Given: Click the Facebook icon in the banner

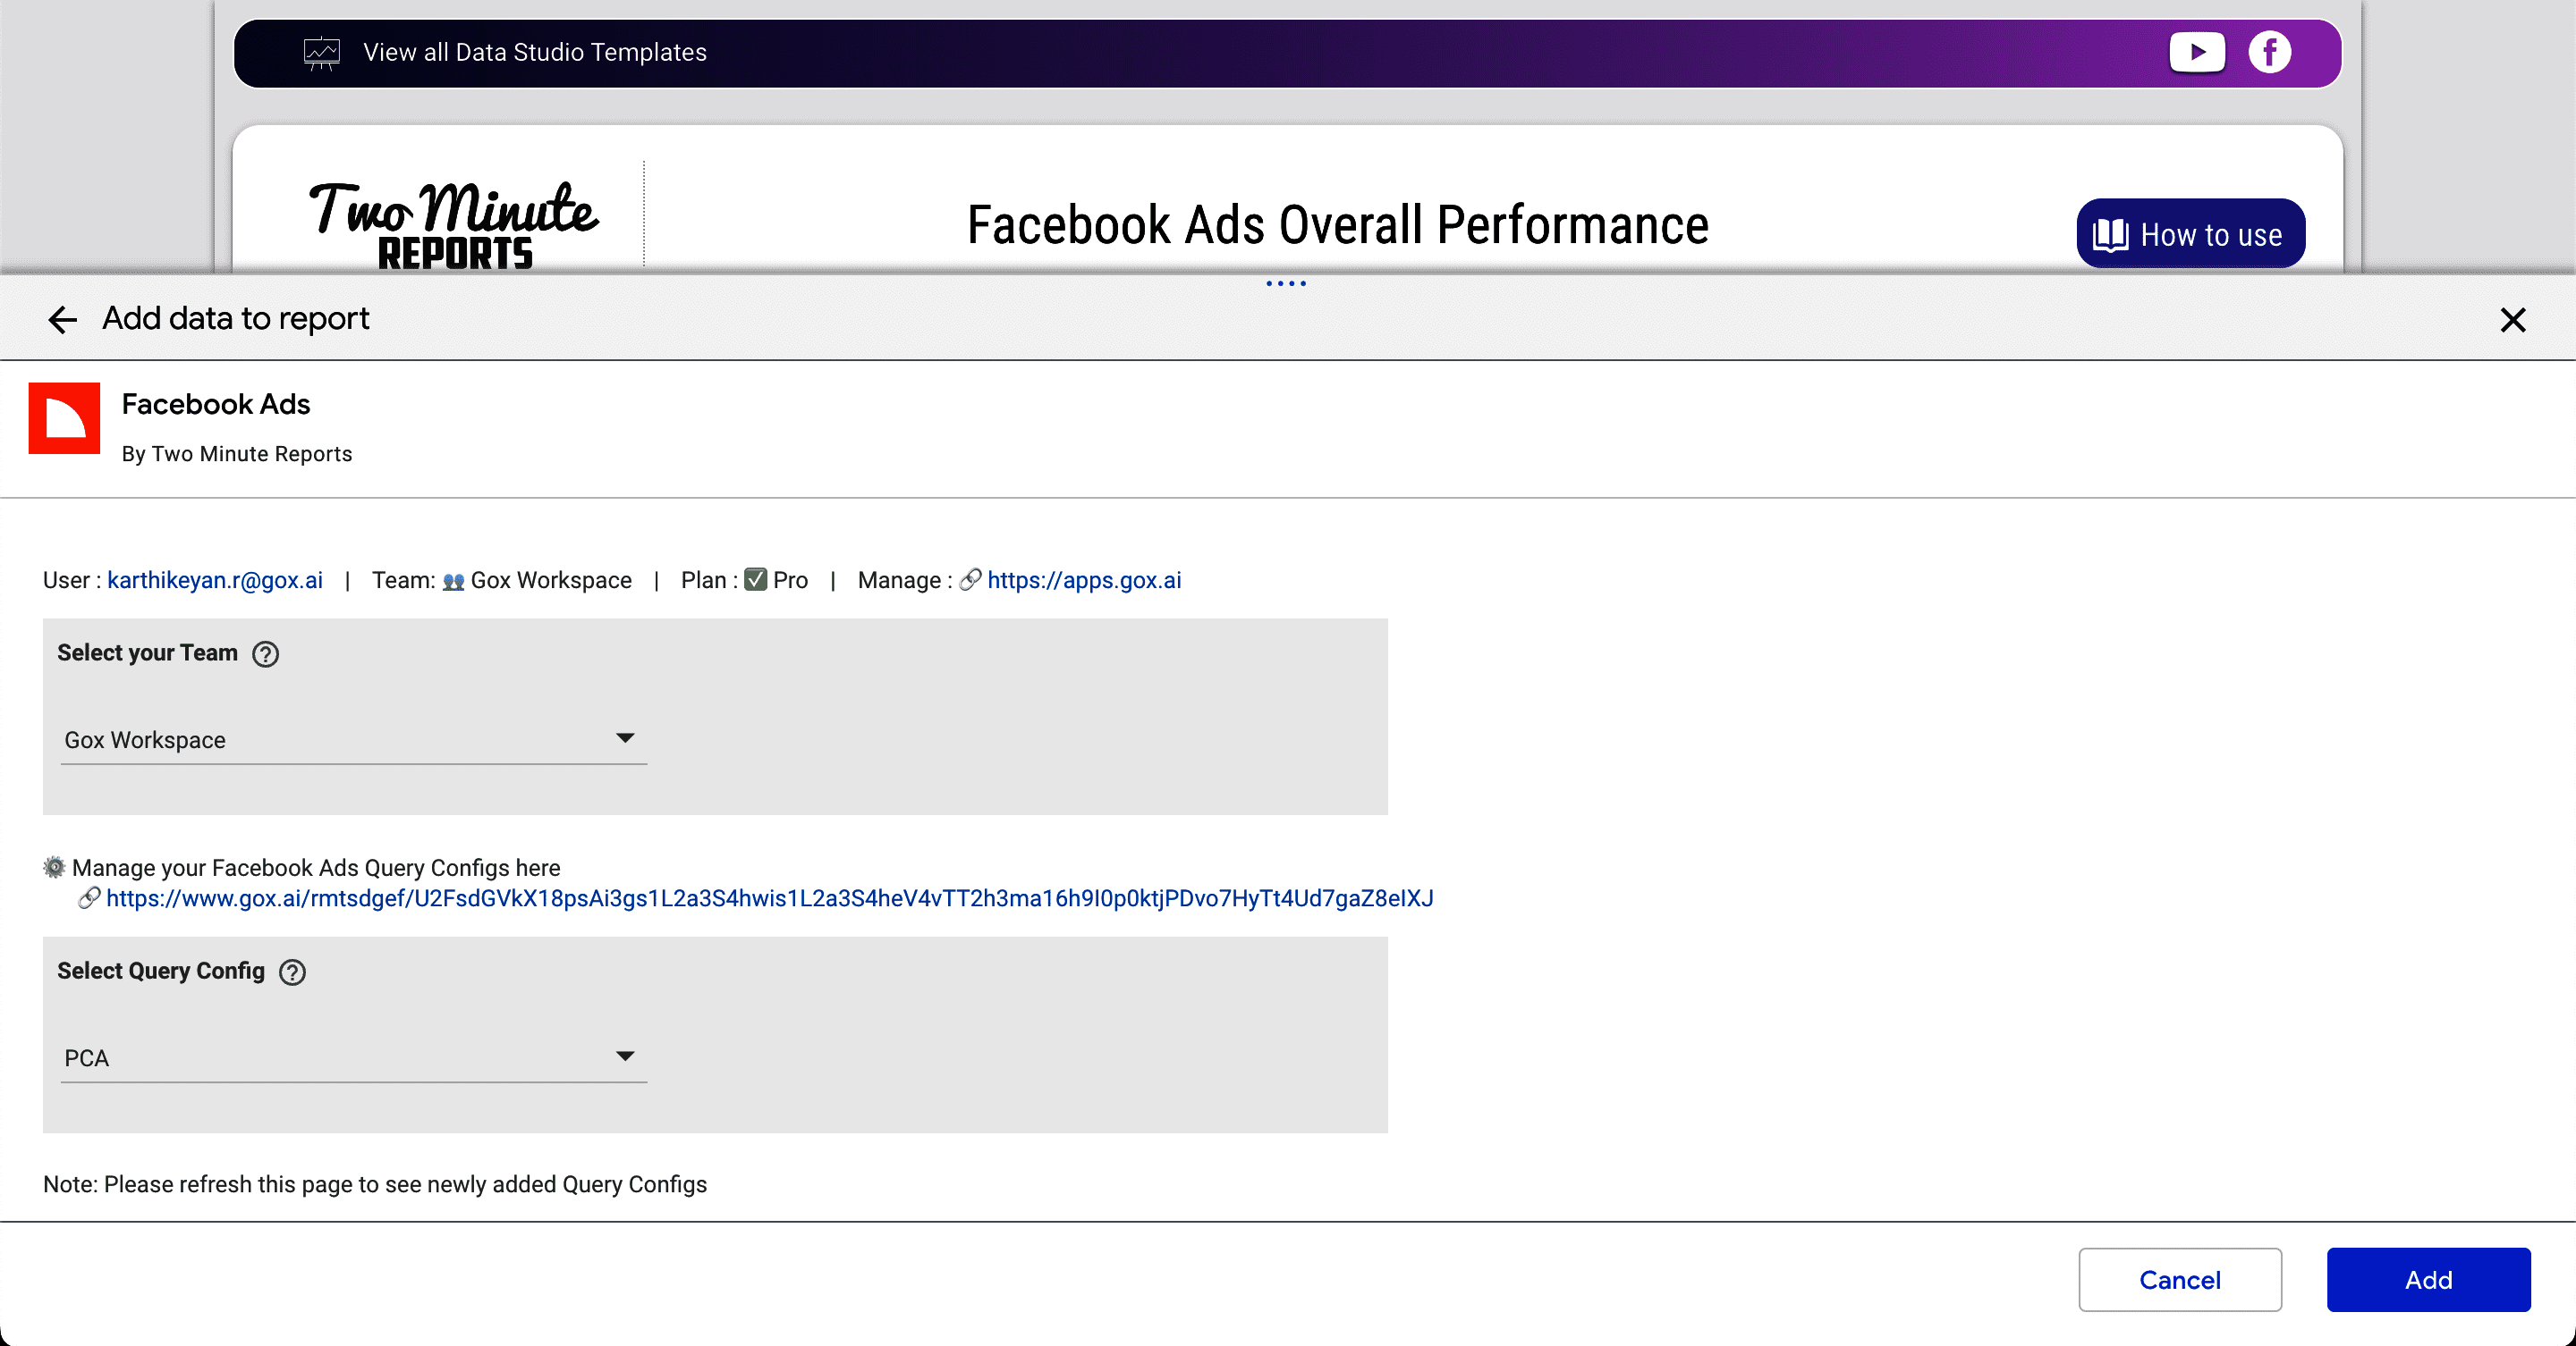Looking at the screenshot, I should pos(2269,52).
